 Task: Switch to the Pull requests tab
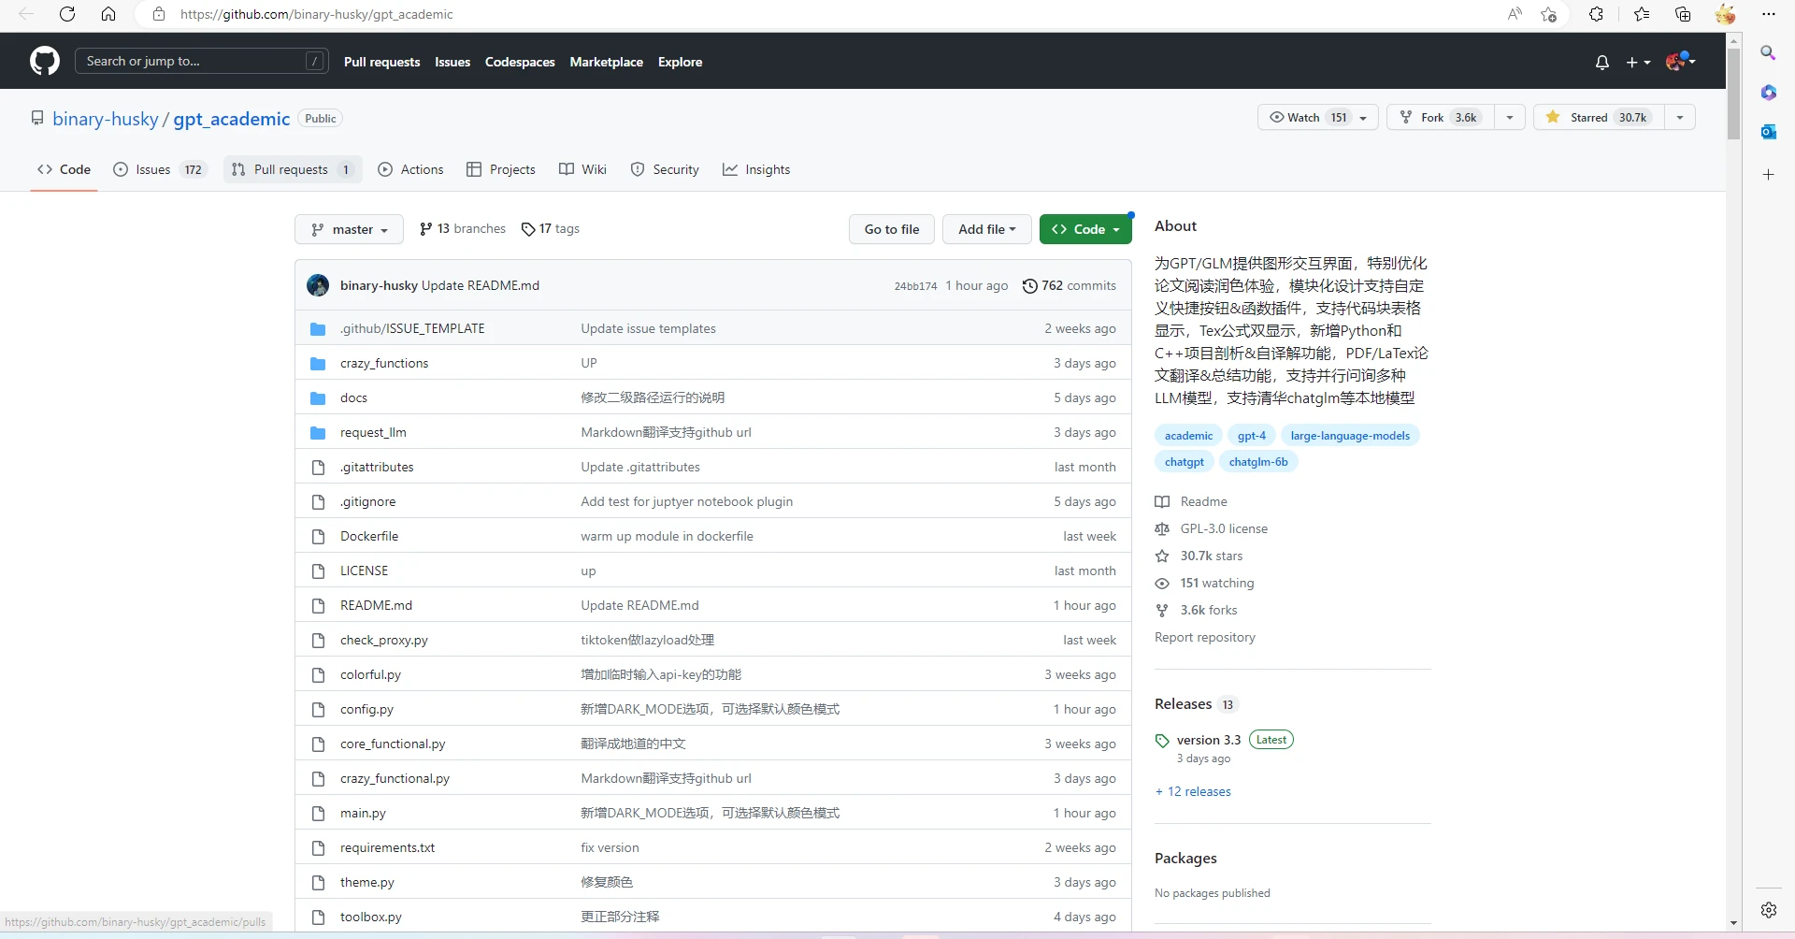tap(293, 169)
